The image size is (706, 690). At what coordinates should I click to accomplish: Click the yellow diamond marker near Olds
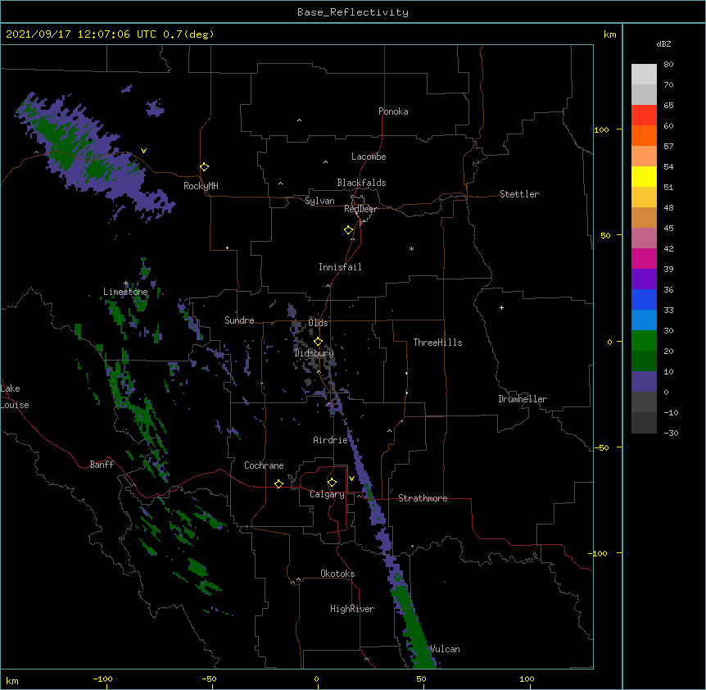click(318, 341)
